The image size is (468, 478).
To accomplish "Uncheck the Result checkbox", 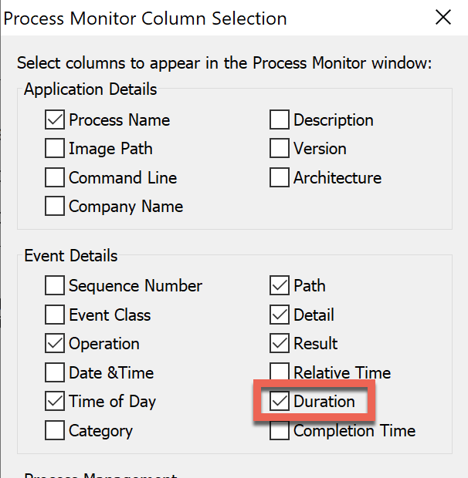I will coord(280,343).
